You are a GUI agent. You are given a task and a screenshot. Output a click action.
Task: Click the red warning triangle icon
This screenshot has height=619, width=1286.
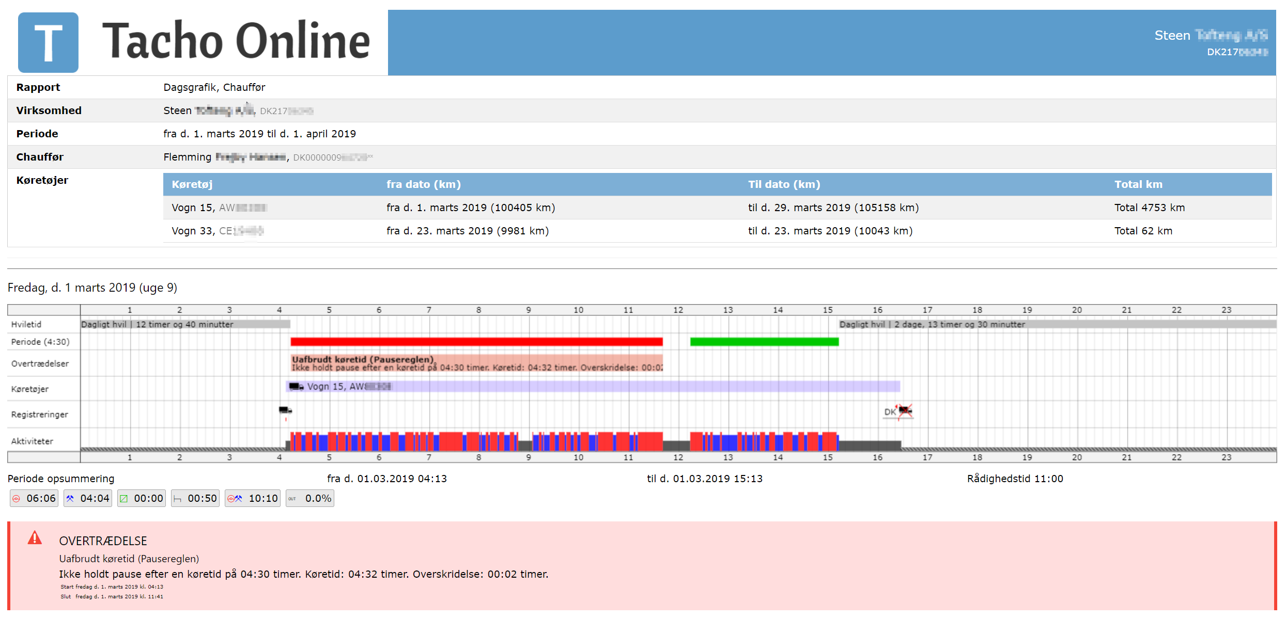pos(35,538)
